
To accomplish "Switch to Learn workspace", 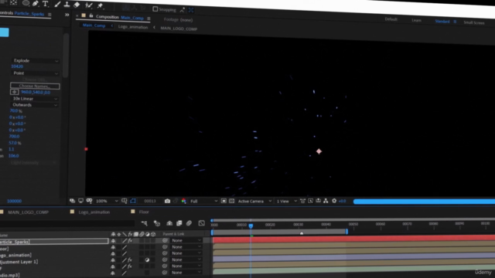I will (x=416, y=20).
